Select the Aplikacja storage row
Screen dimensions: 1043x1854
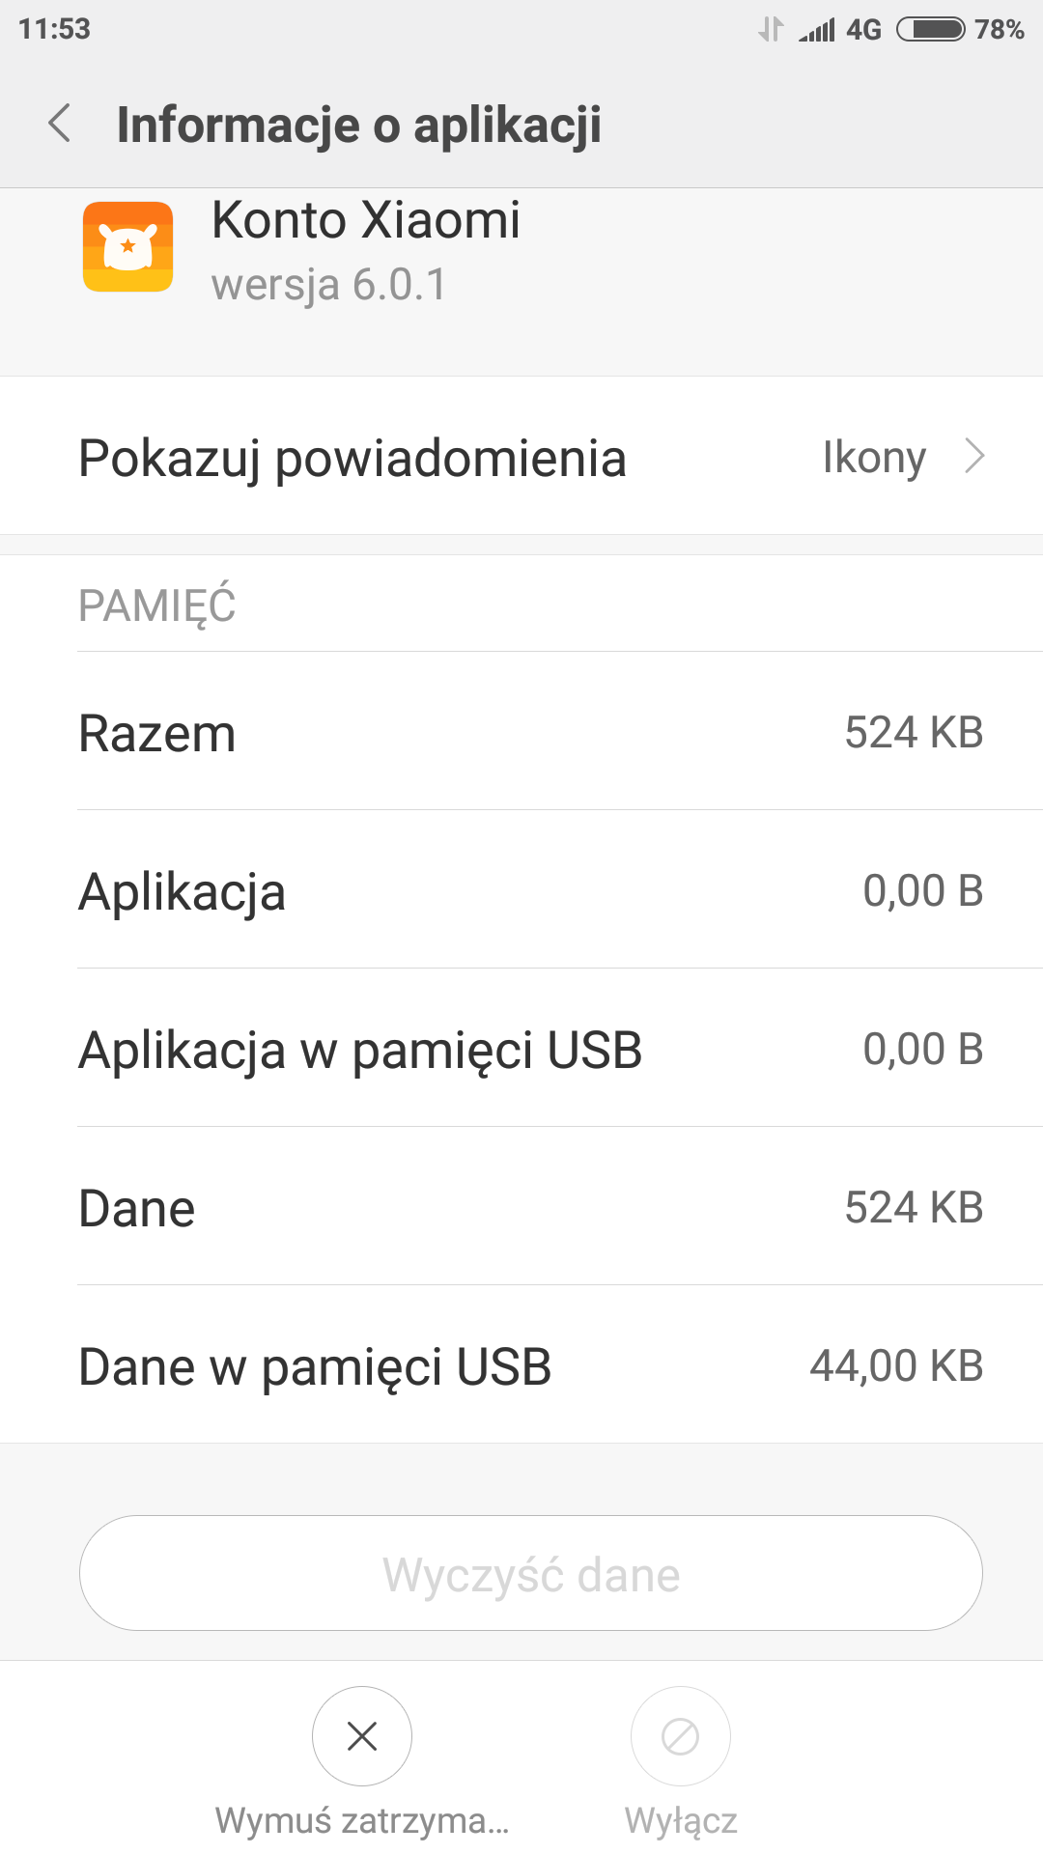(521, 890)
